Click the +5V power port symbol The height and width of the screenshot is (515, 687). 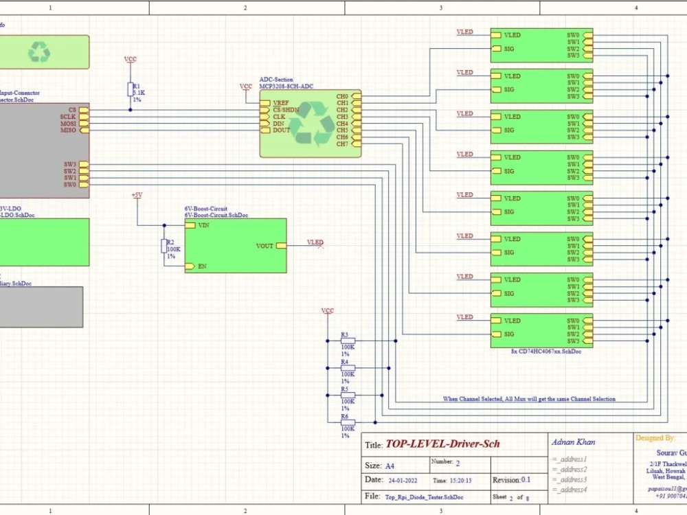point(137,196)
